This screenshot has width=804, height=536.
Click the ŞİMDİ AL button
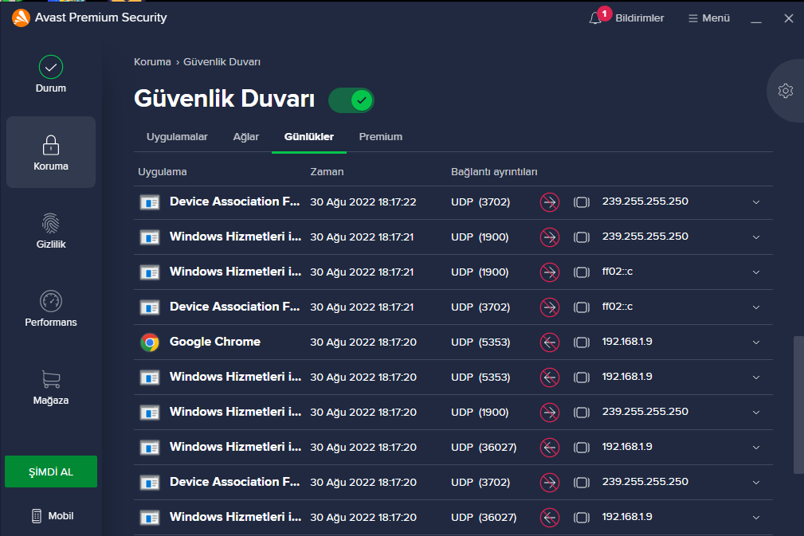point(51,471)
